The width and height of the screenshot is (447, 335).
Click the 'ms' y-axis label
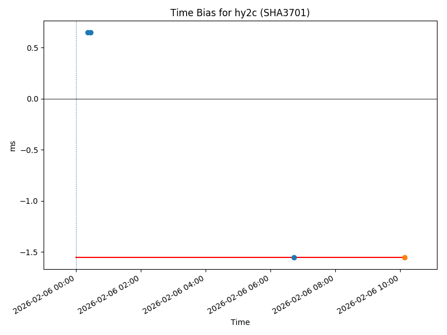coord(13,145)
